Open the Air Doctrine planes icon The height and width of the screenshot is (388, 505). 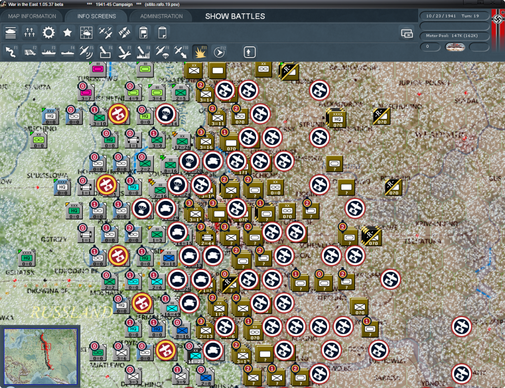[106, 32]
